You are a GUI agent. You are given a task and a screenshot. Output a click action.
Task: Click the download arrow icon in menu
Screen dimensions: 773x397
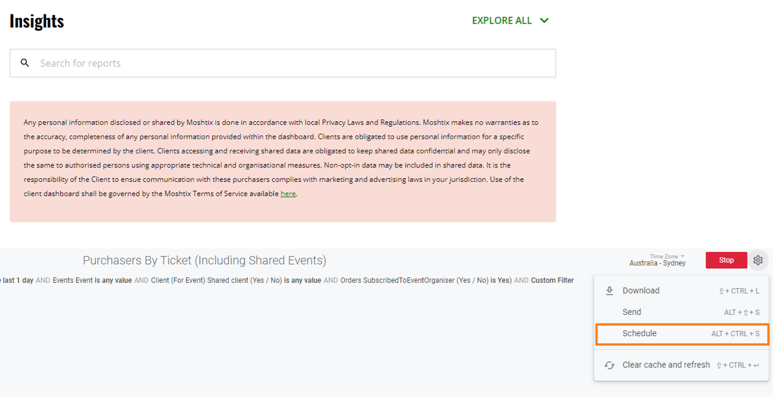pyautogui.click(x=610, y=291)
